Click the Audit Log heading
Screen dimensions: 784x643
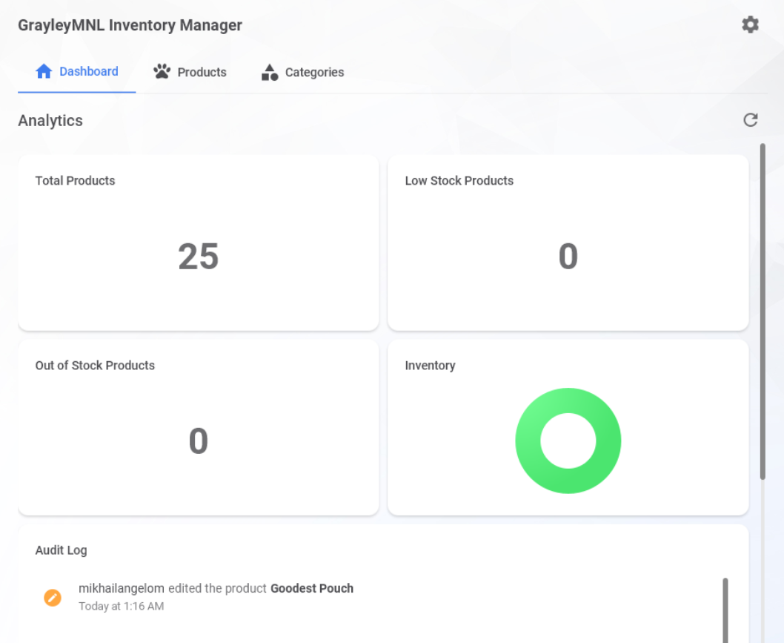[61, 550]
